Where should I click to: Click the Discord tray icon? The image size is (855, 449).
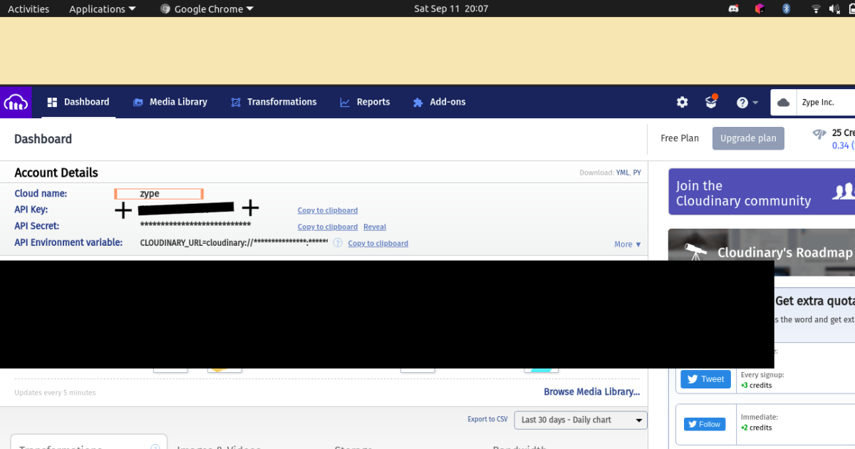(x=733, y=9)
